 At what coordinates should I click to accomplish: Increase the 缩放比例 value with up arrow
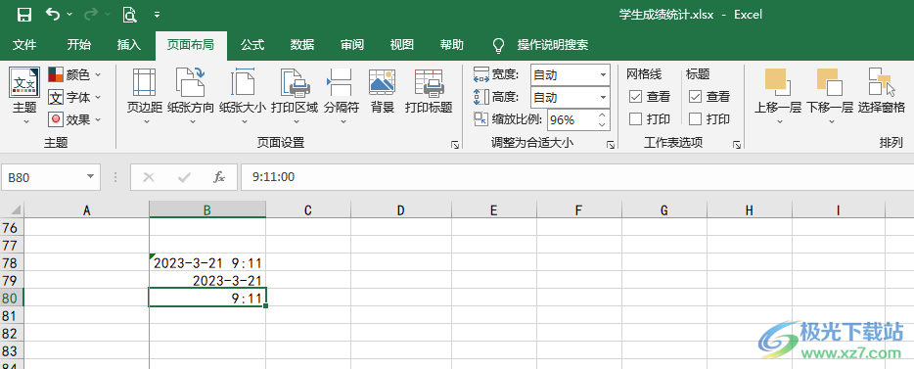[x=603, y=115]
